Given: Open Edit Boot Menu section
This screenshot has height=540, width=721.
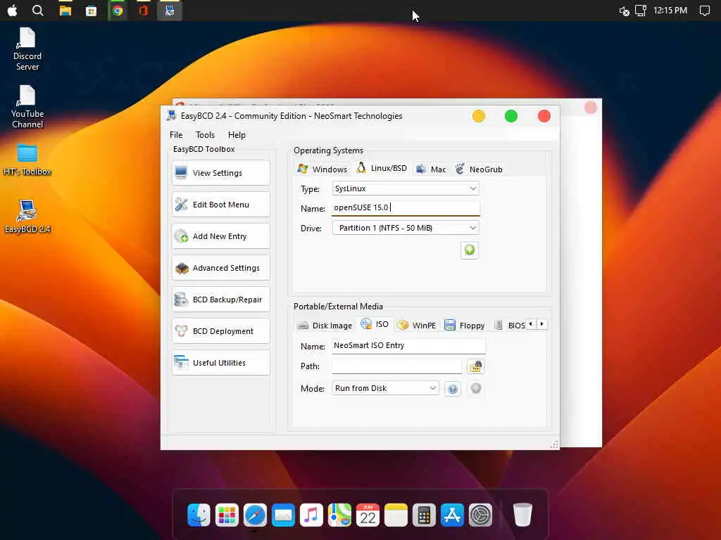Looking at the screenshot, I should (220, 205).
